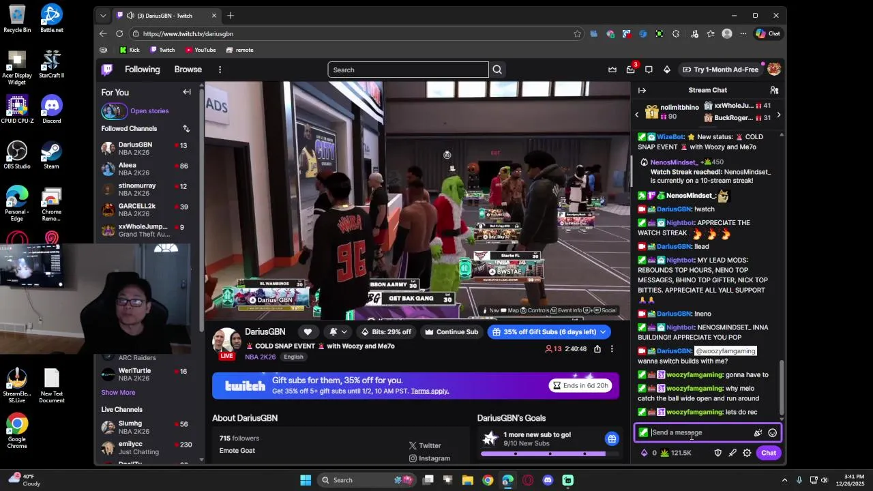873x491 pixels.
Task: Open the Instagram social link
Action: tap(429, 458)
